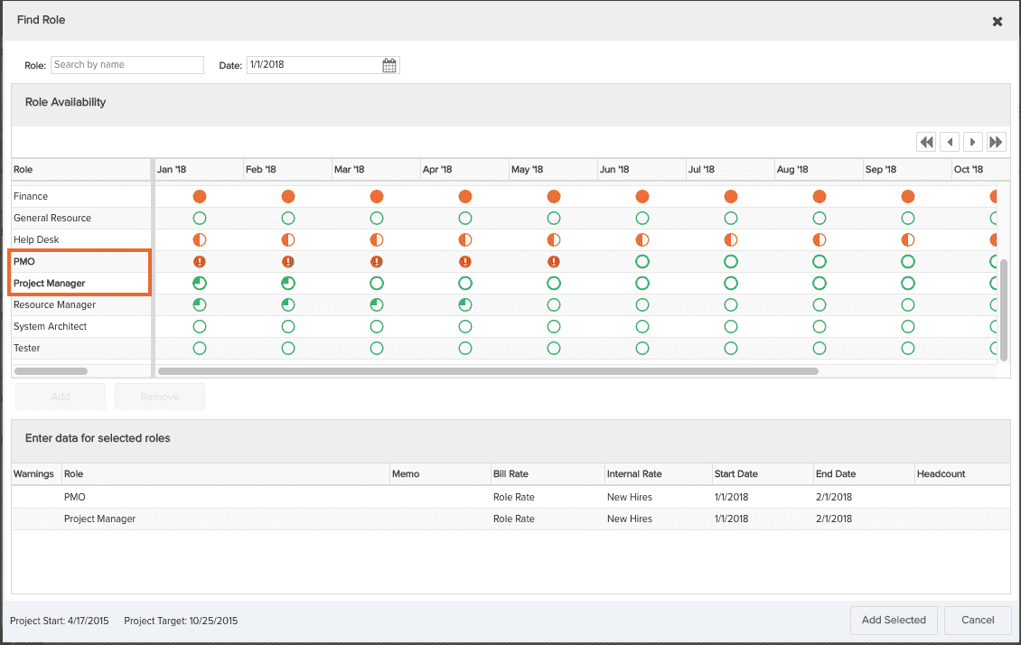Jump to the first period with the double-left arrow
Screen dimensions: 1021x645
click(x=926, y=142)
